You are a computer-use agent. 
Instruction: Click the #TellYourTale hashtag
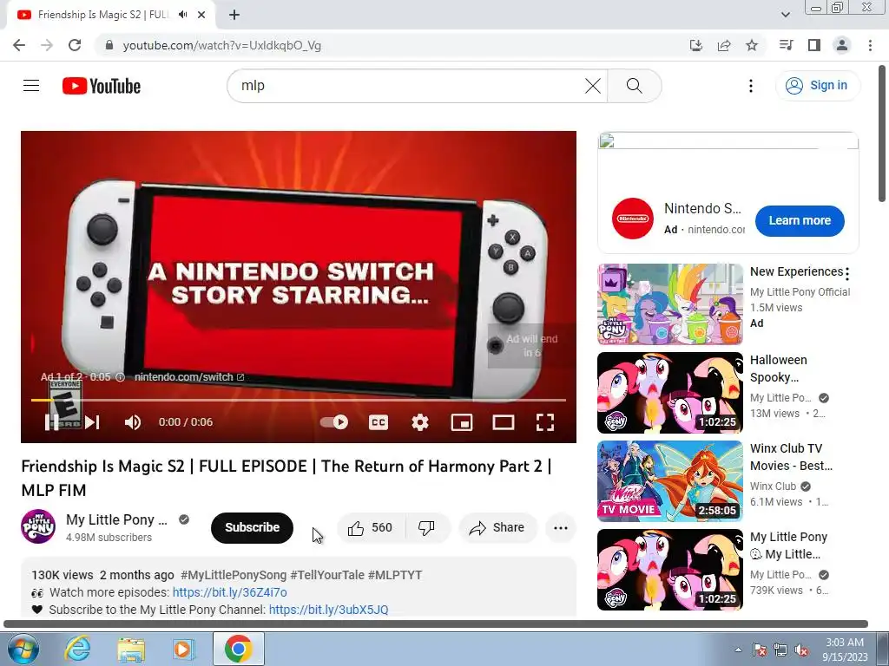pyautogui.click(x=327, y=575)
